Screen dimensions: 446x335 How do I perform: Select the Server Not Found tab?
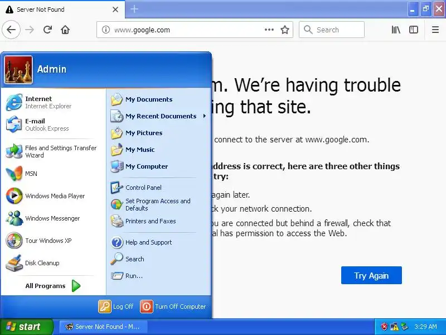[62, 9]
